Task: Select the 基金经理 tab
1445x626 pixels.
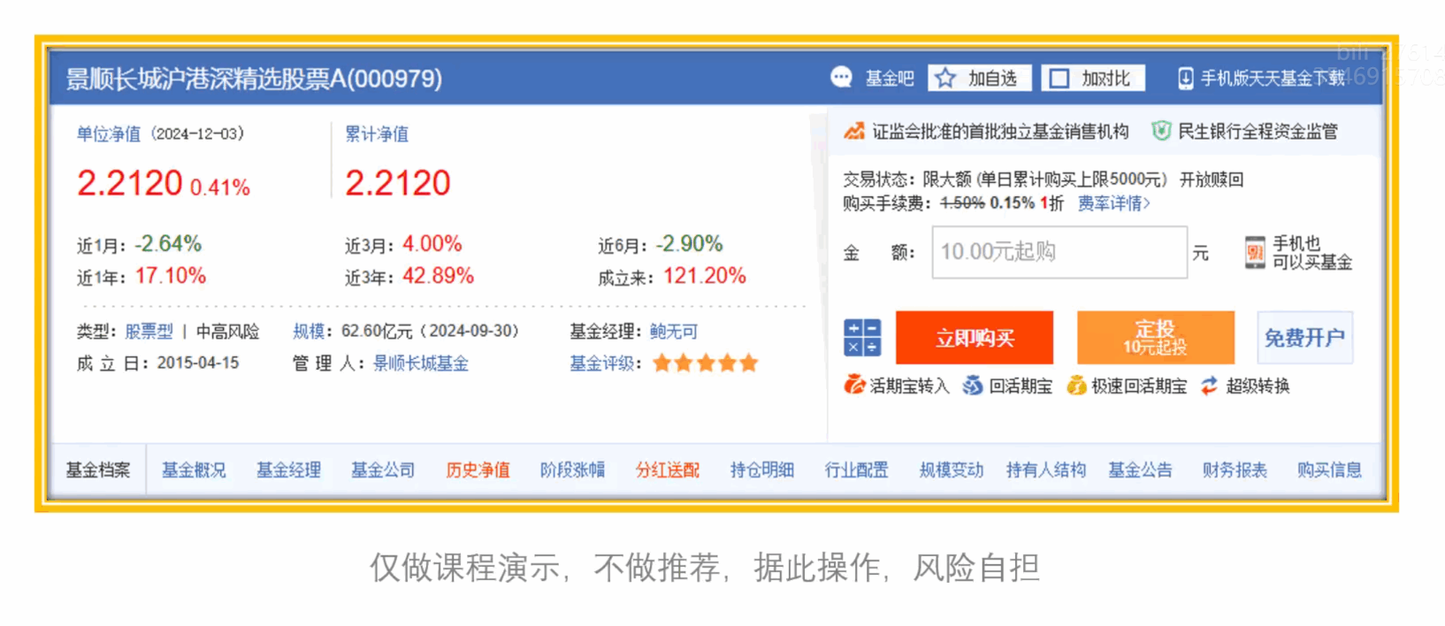Action: (288, 469)
